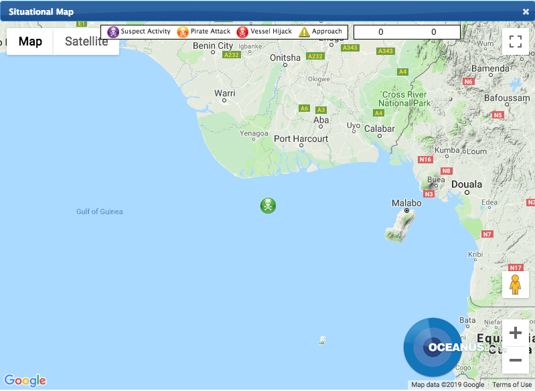The width and height of the screenshot is (535, 391).
Task: Click the Google logo
Action: [25, 380]
